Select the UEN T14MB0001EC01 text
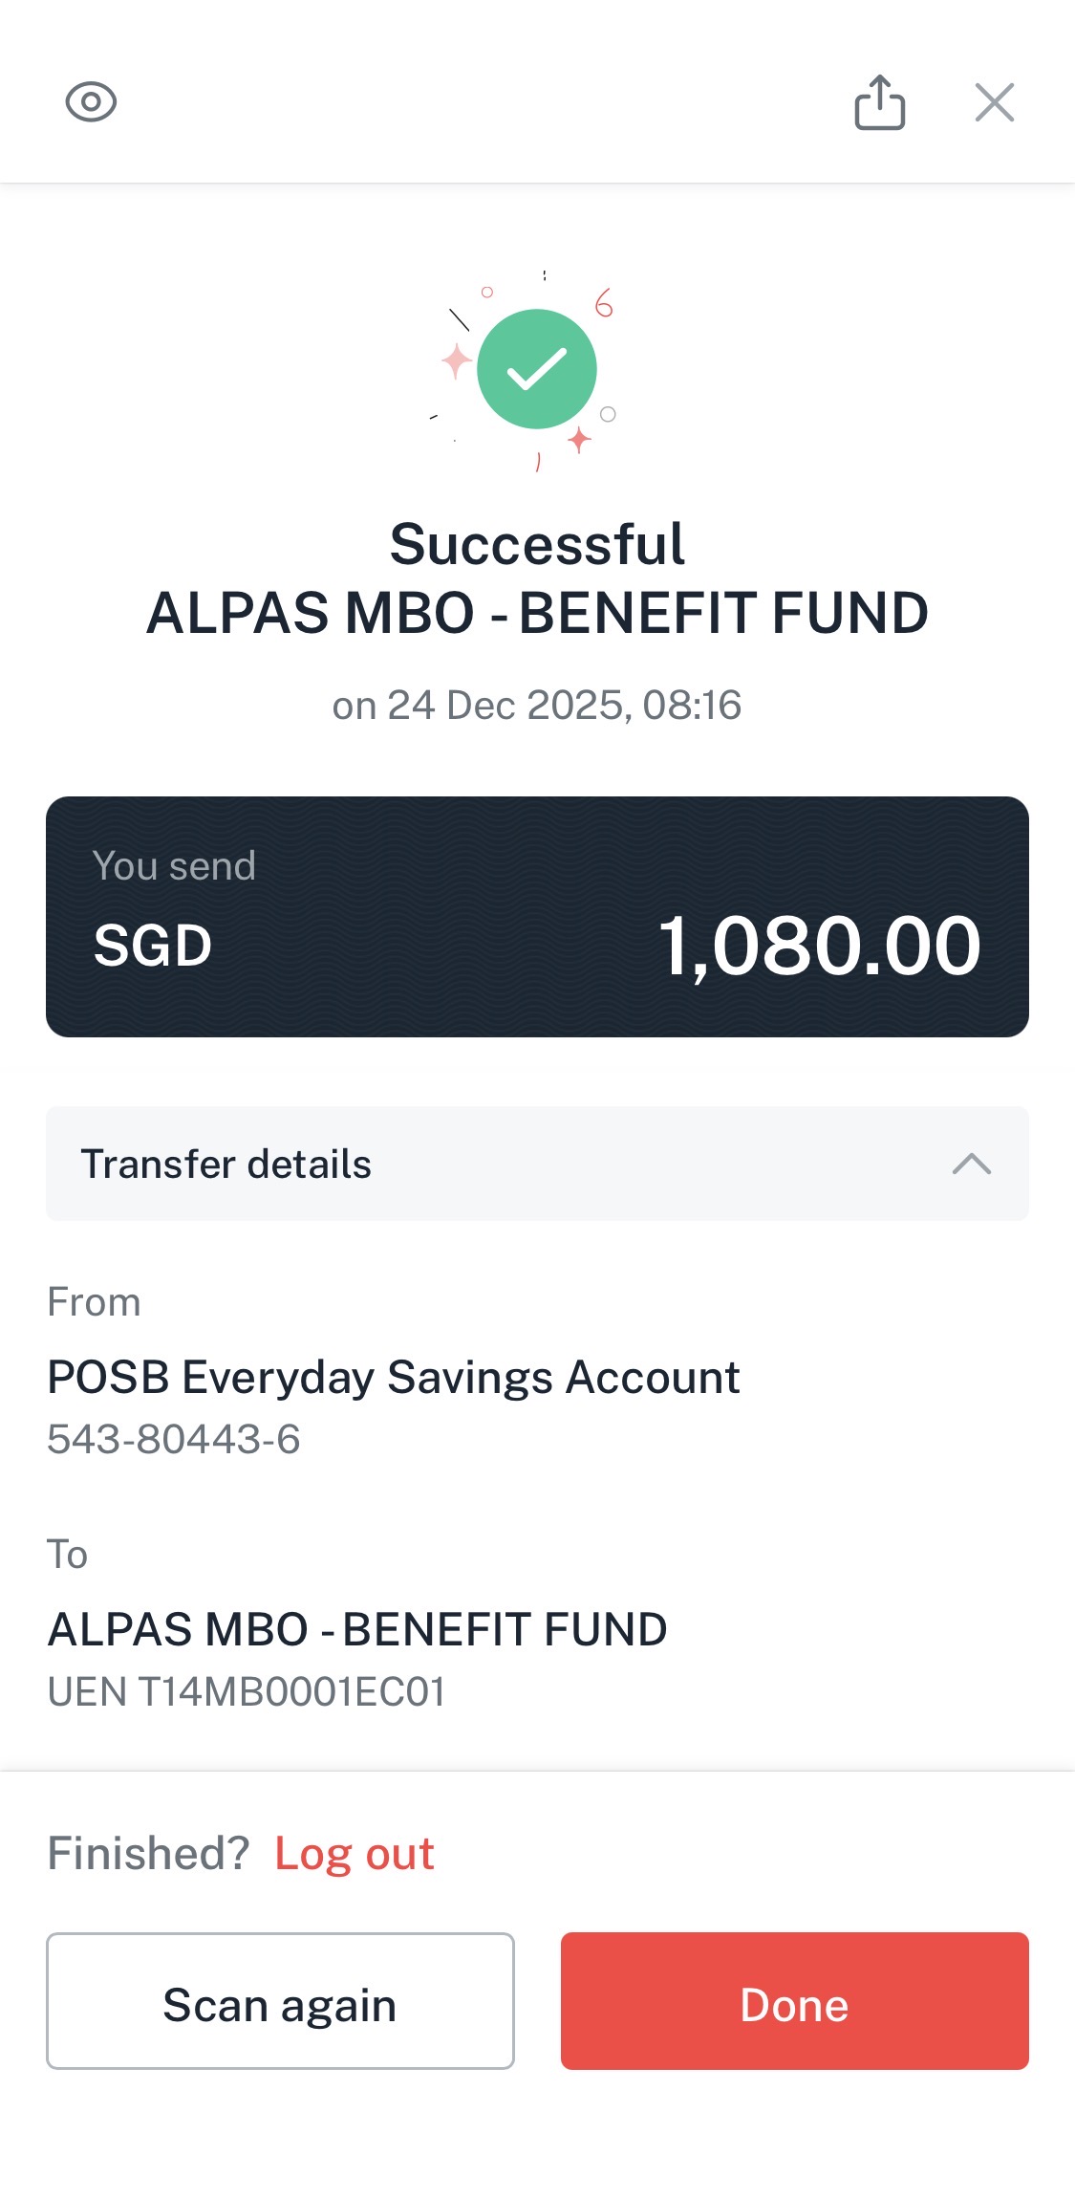The image size is (1075, 2199). 247,1691
